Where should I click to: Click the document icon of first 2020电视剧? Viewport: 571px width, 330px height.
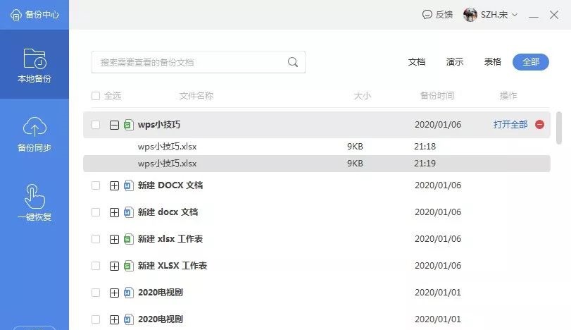tap(128, 293)
